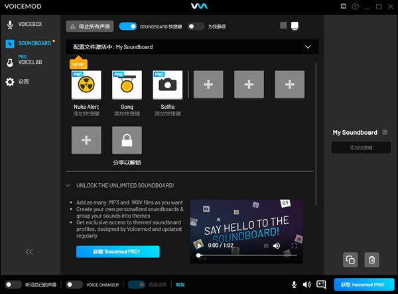Expand the My Soundboard profile dropdown
Screen dimensions: 398x294
pyautogui.click(x=307, y=47)
